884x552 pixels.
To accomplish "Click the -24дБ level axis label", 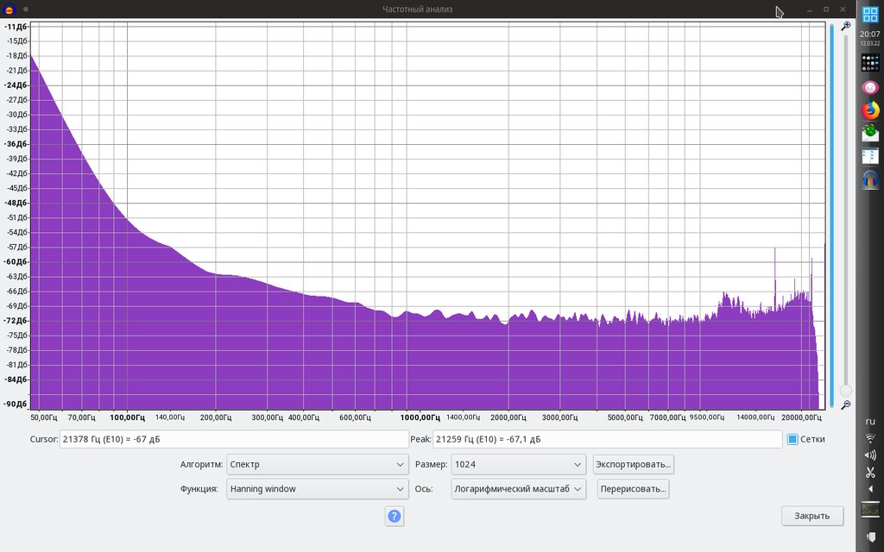I will tap(16, 85).
